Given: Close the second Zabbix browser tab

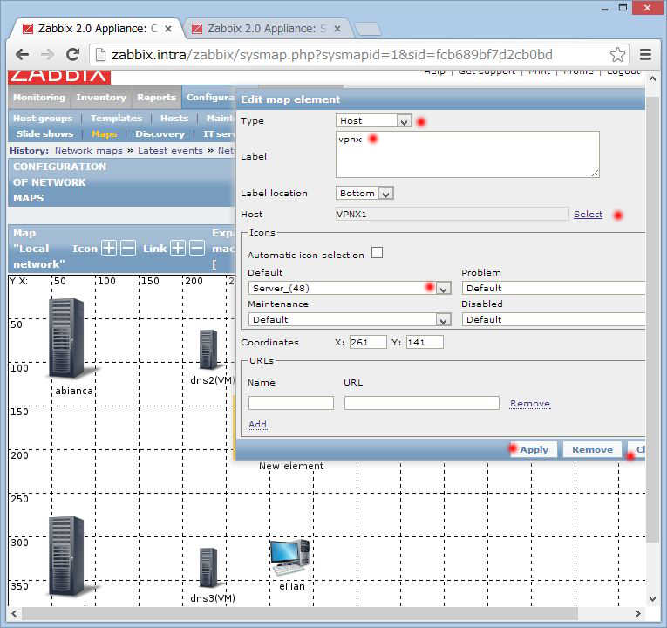Looking at the screenshot, I should (x=337, y=29).
